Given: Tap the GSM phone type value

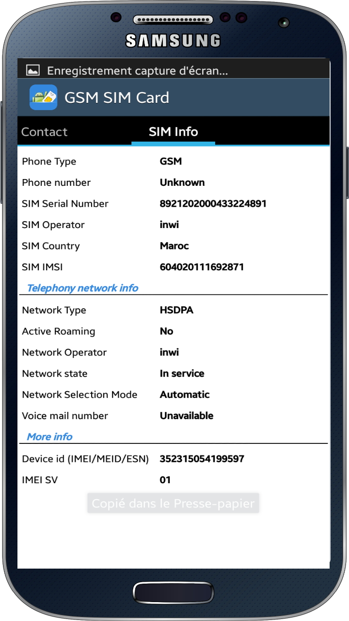Looking at the screenshot, I should [x=171, y=162].
